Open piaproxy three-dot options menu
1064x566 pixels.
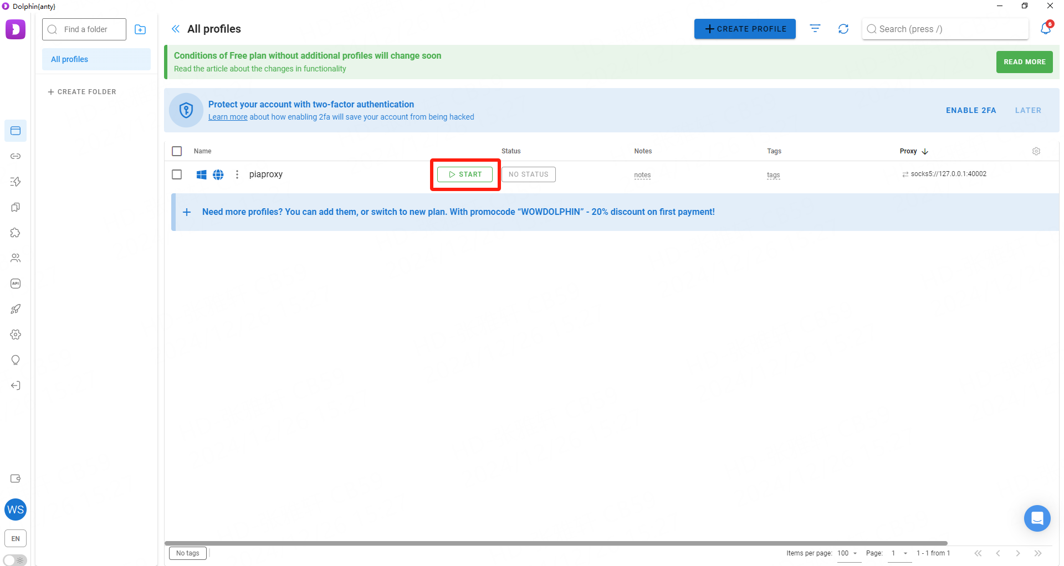tap(237, 174)
